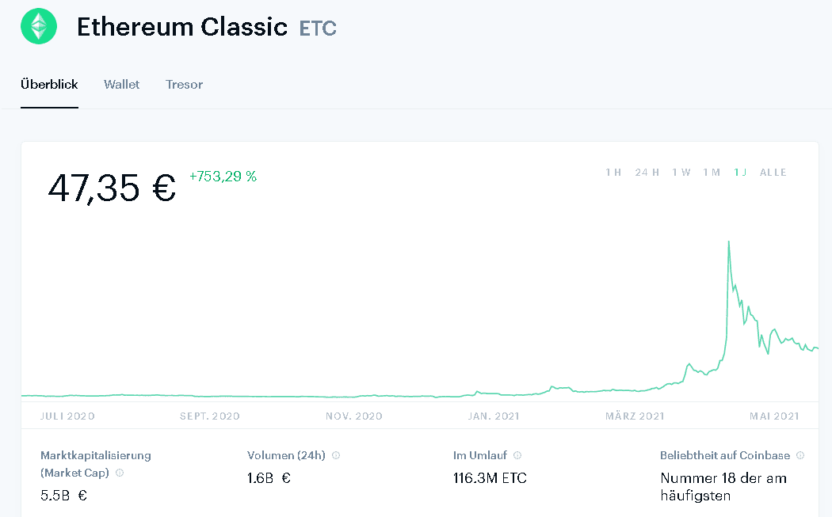Click the Ethereum Classic green logo icon
Image resolution: width=832 pixels, height=517 pixels.
[39, 26]
